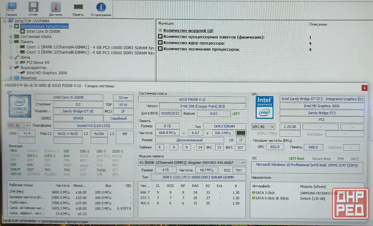Click the SR008 SSPEC field
Image resolution: width=373 pixels, height=226 pixels.
(x=78, y=118)
